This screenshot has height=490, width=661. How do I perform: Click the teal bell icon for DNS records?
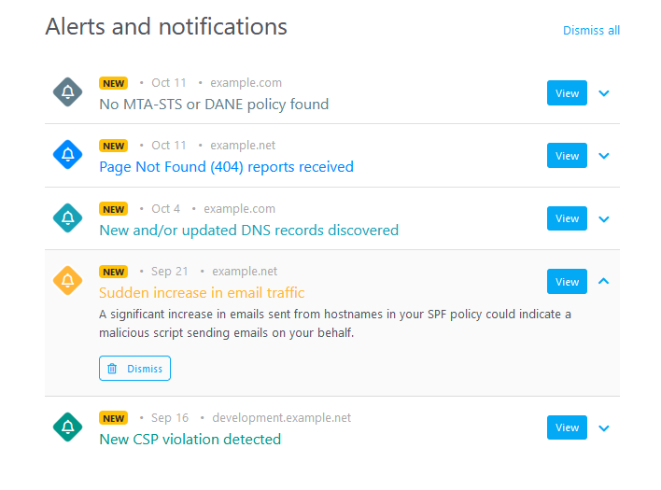tap(68, 218)
